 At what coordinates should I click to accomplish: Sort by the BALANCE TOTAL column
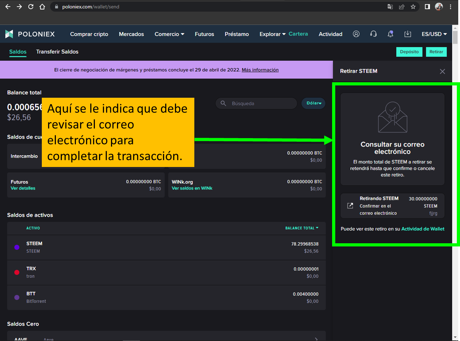click(302, 228)
